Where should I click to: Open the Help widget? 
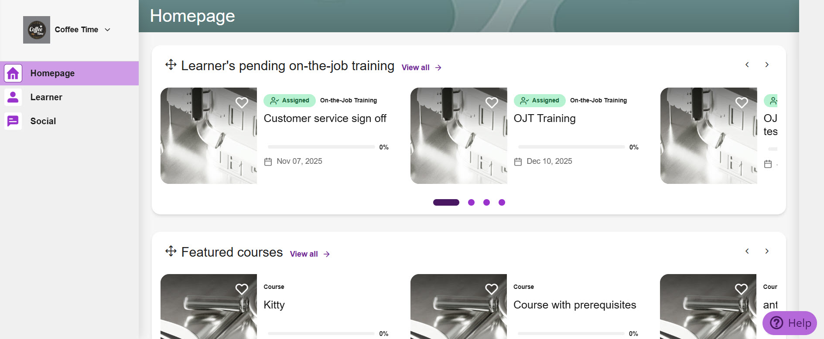click(x=790, y=323)
